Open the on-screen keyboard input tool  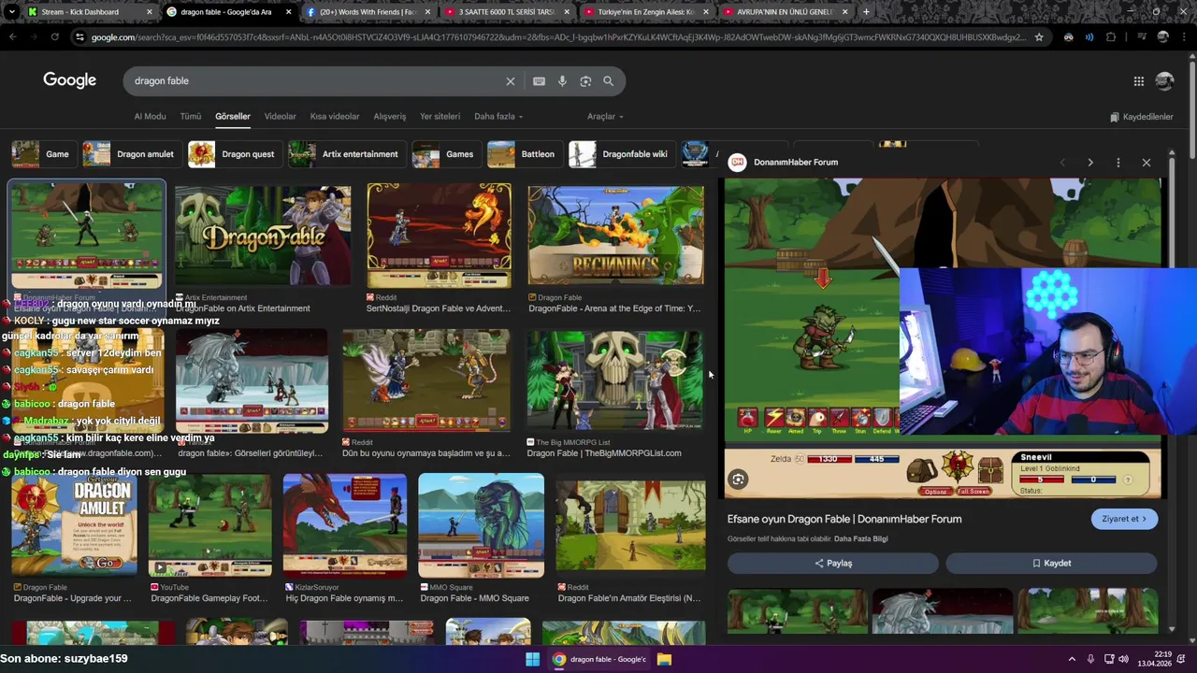pyautogui.click(x=539, y=81)
